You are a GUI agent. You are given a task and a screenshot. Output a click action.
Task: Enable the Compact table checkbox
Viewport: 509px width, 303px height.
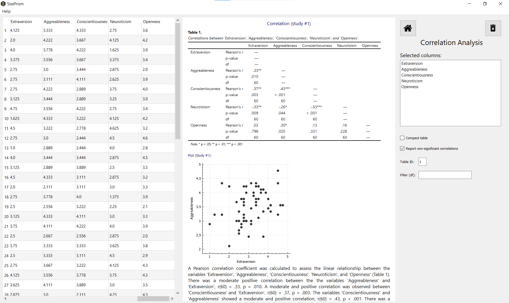click(x=402, y=138)
